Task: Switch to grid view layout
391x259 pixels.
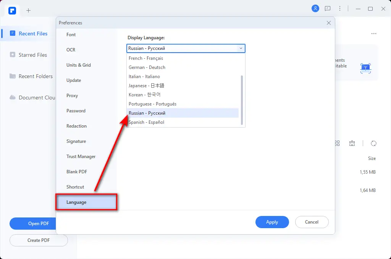Action: point(337,143)
